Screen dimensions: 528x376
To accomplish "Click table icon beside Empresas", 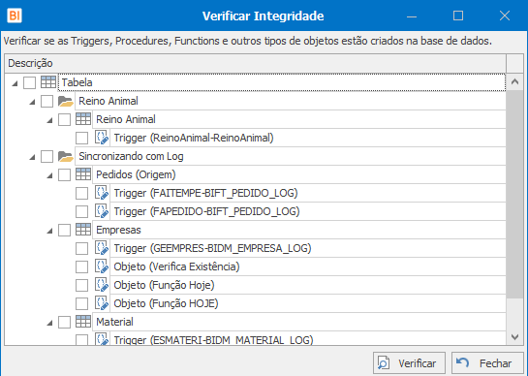I will pos(83,230).
